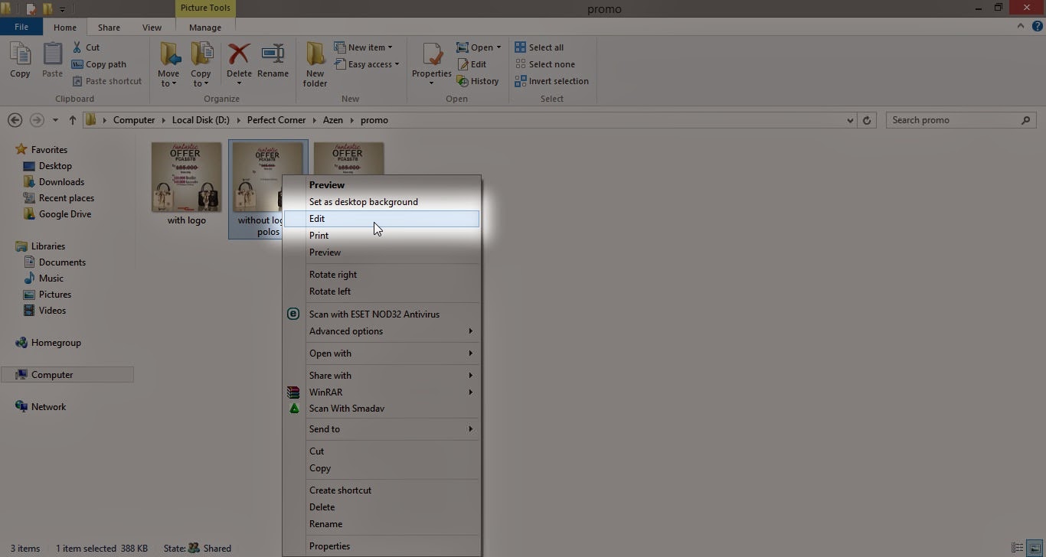Click Select all in the ribbon
Image resolution: width=1046 pixels, height=557 pixels.
(x=545, y=47)
